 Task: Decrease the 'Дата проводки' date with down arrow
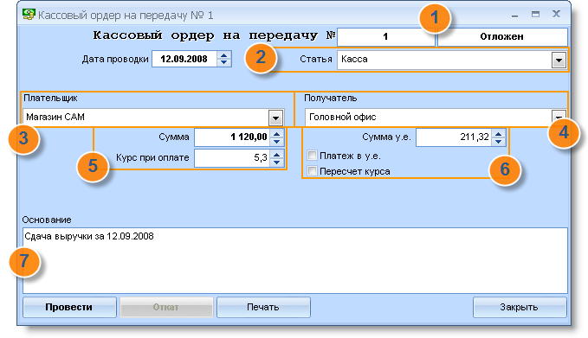224,62
